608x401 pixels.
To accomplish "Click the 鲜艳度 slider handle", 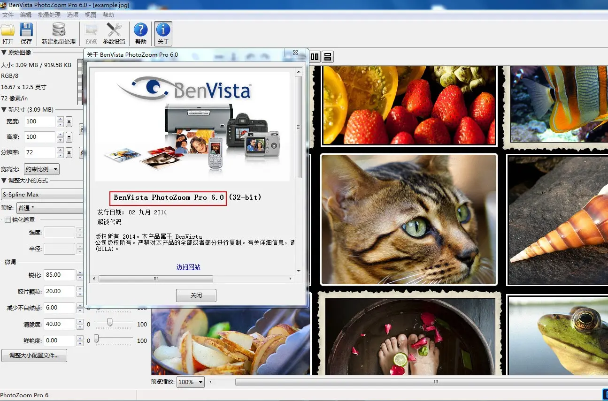I will [x=96, y=339].
